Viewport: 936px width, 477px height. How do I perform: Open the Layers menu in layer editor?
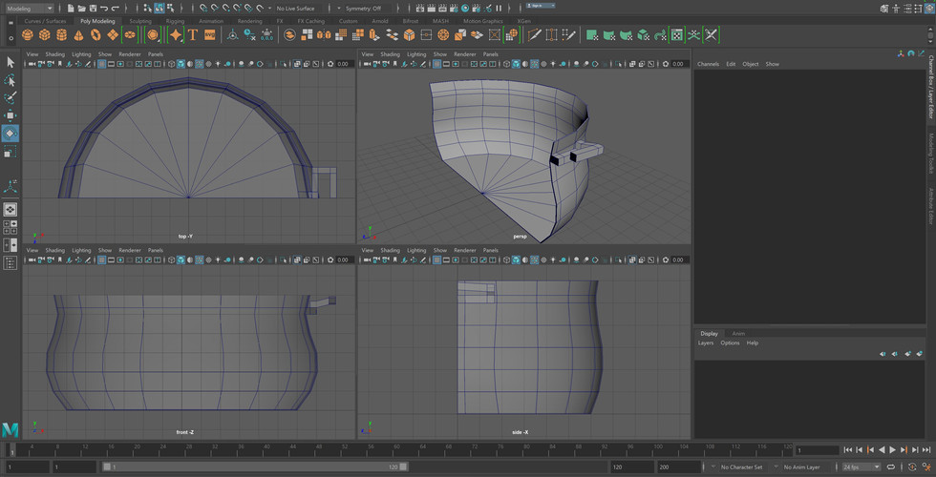point(706,342)
